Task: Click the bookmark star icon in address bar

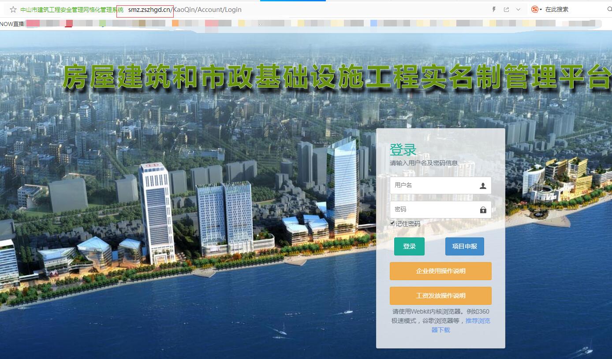Action: pyautogui.click(x=13, y=9)
